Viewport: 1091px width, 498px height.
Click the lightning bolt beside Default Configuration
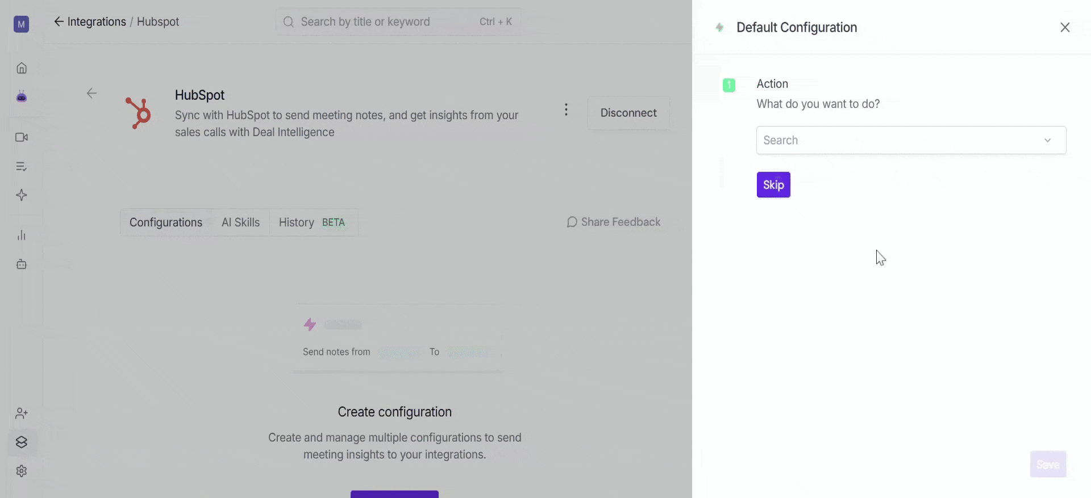[719, 27]
